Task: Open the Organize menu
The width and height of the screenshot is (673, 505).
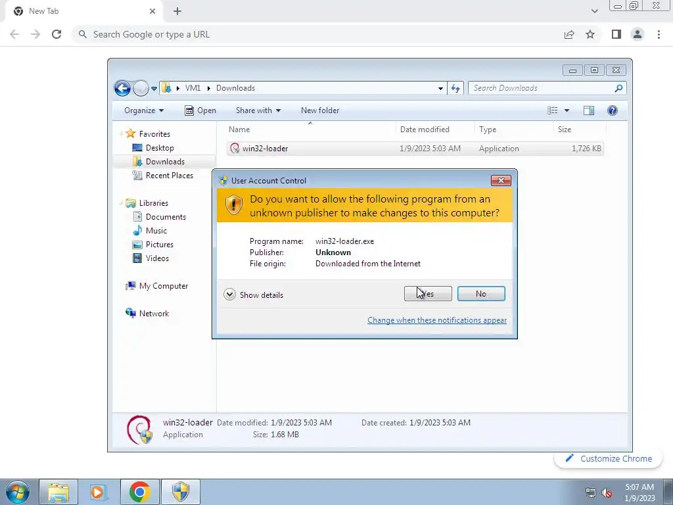Action: click(x=144, y=110)
